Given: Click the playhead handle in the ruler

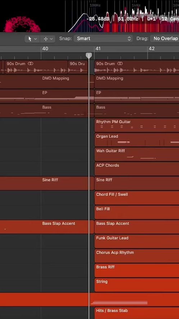Looking at the screenshot, I should click(89, 55).
